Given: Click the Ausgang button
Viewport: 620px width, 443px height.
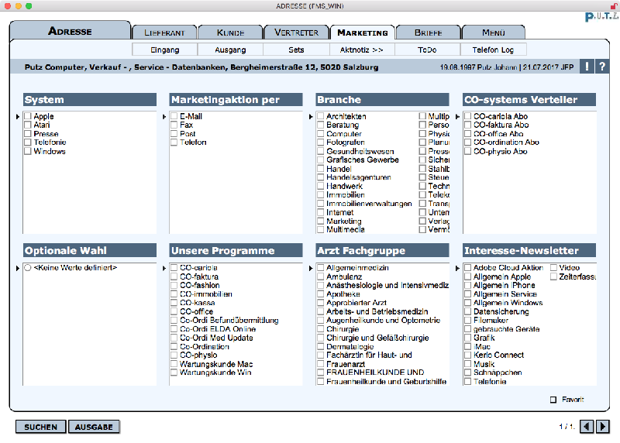Looking at the screenshot, I should 230,50.
